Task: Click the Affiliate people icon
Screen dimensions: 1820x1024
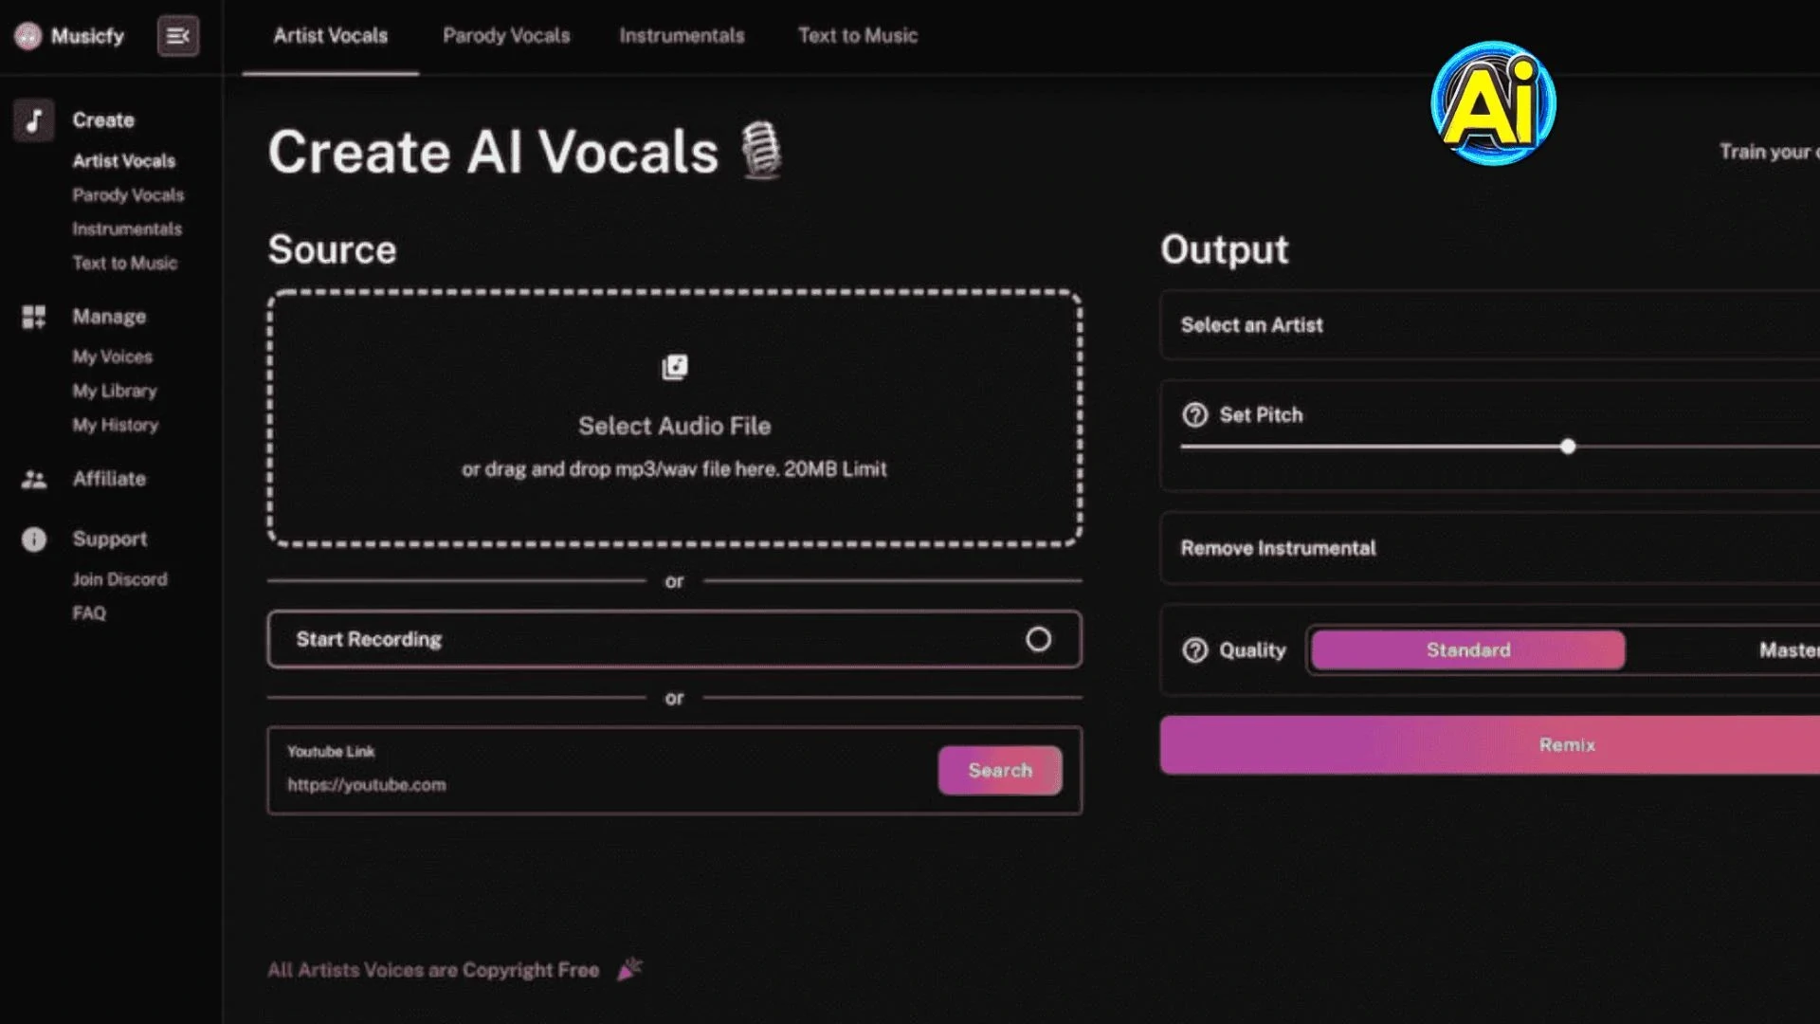Action: (34, 480)
